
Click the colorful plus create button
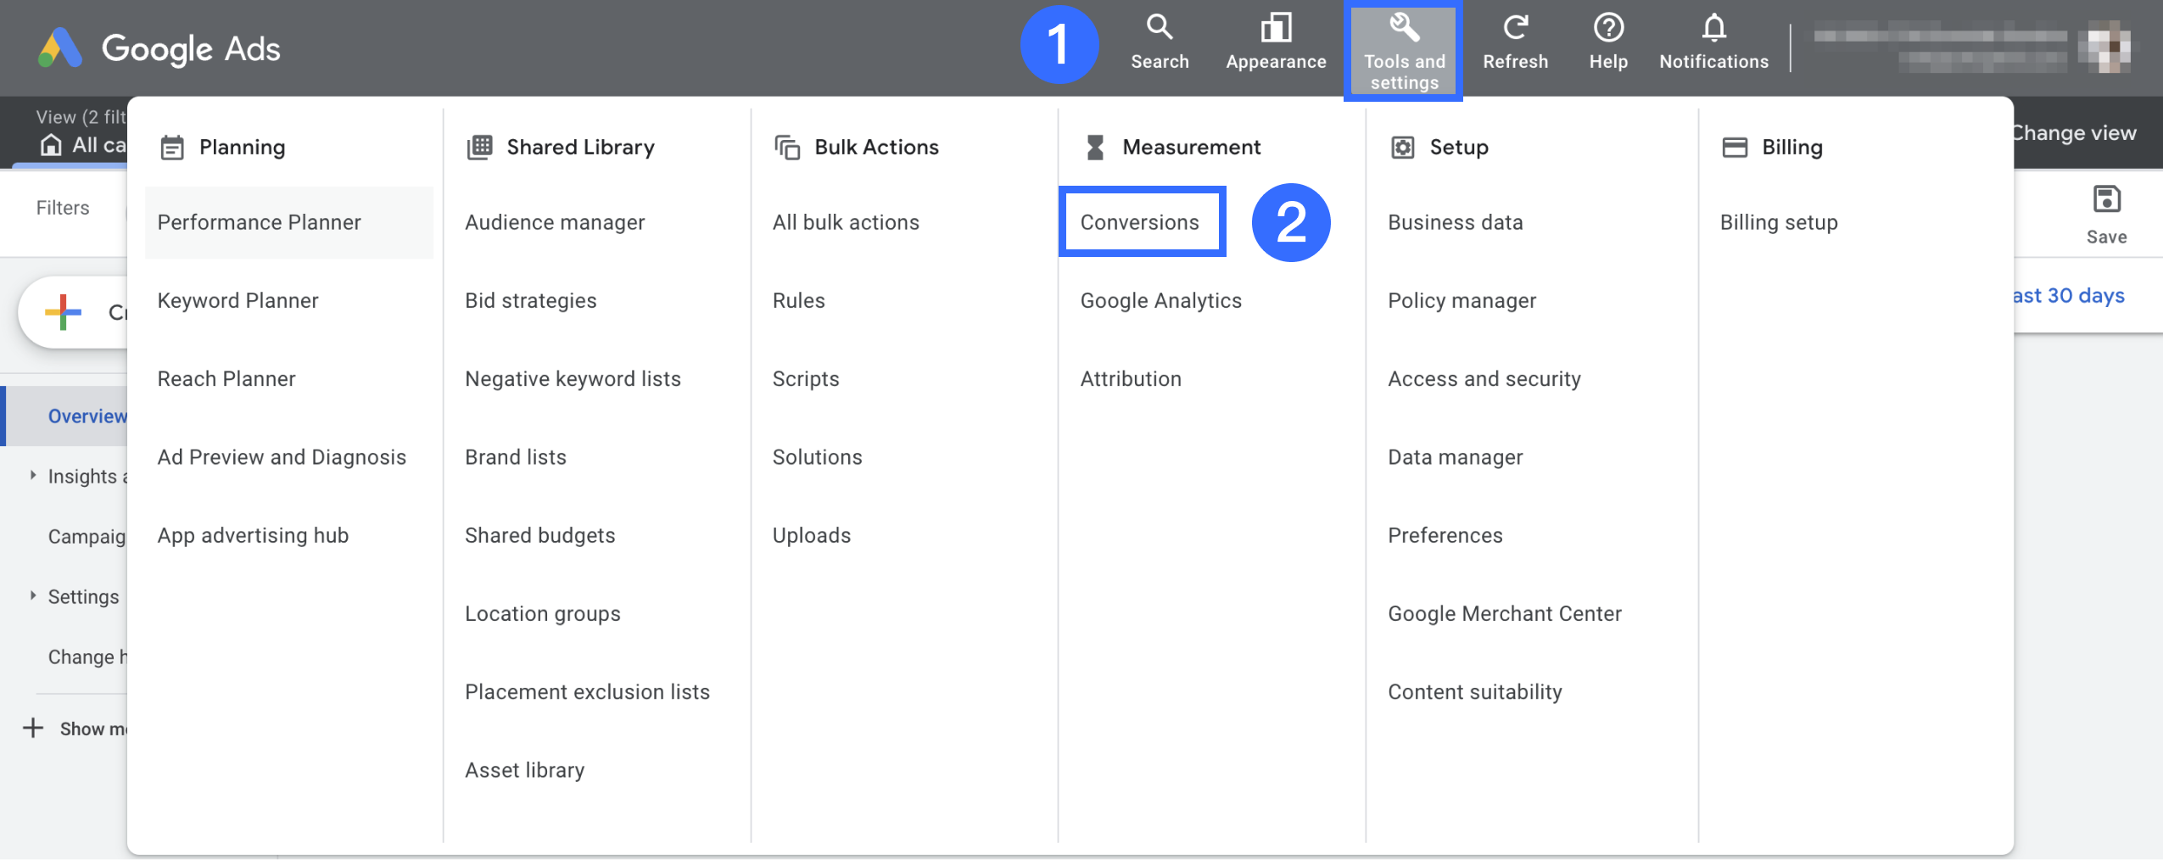tap(63, 312)
